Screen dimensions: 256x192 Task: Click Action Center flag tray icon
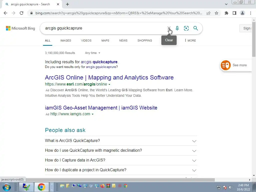(225, 187)
